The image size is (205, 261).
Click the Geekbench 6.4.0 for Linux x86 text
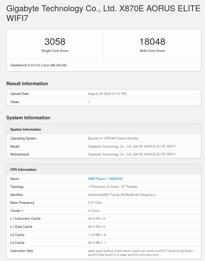[x=38, y=65]
